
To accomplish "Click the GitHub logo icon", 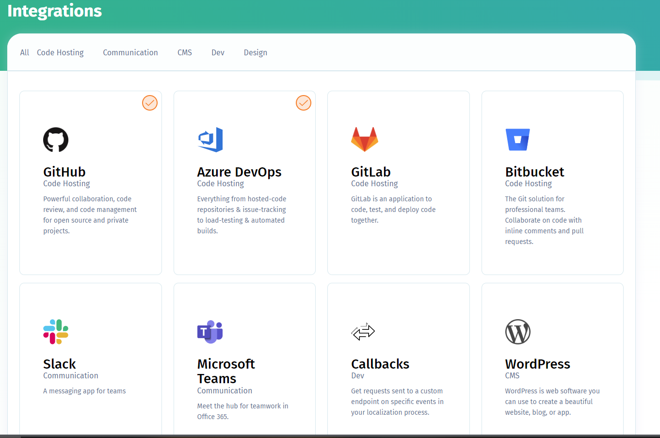I will (56, 140).
